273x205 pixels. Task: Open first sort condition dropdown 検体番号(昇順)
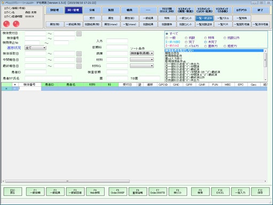[142, 53]
